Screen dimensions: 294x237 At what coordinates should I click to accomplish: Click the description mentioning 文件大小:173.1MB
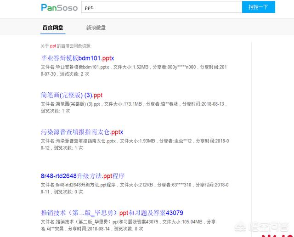point(134,107)
